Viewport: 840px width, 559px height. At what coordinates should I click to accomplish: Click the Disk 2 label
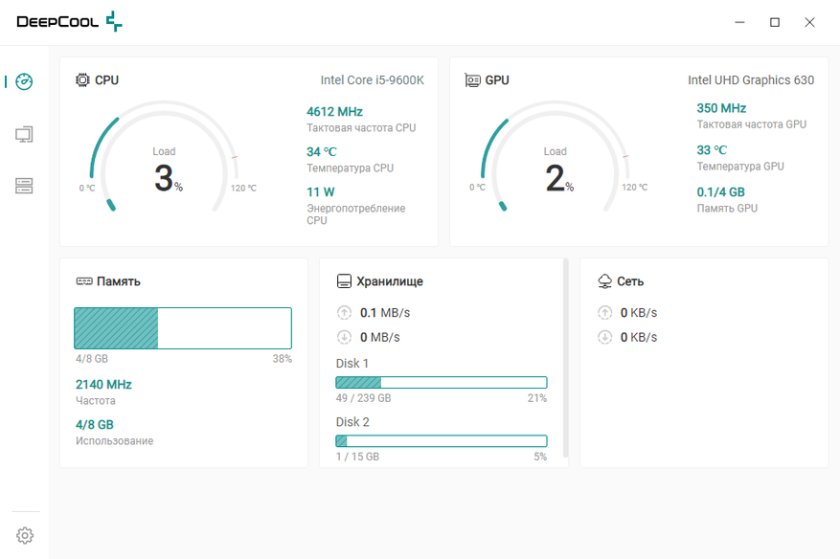click(x=352, y=422)
